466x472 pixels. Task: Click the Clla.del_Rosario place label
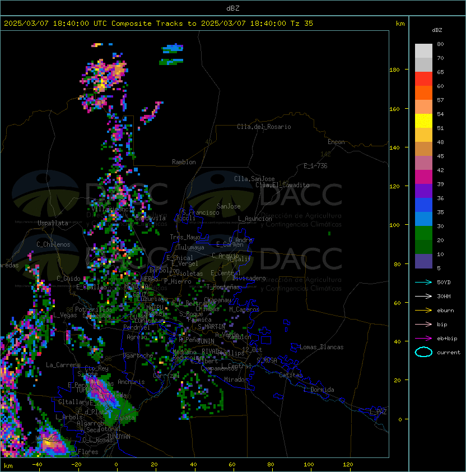tap(264, 127)
